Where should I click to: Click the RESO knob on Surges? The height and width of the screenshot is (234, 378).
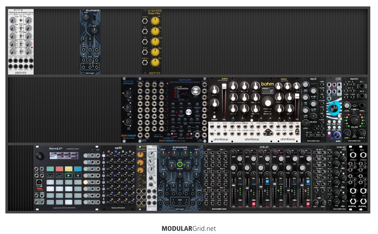click(x=94, y=31)
